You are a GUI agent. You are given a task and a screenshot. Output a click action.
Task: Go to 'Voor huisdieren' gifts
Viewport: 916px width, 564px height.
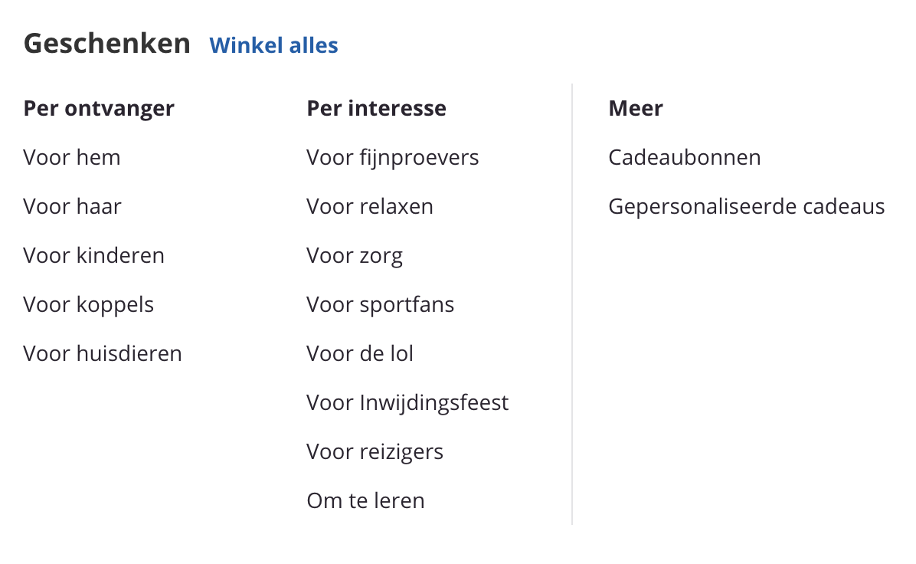[103, 354]
